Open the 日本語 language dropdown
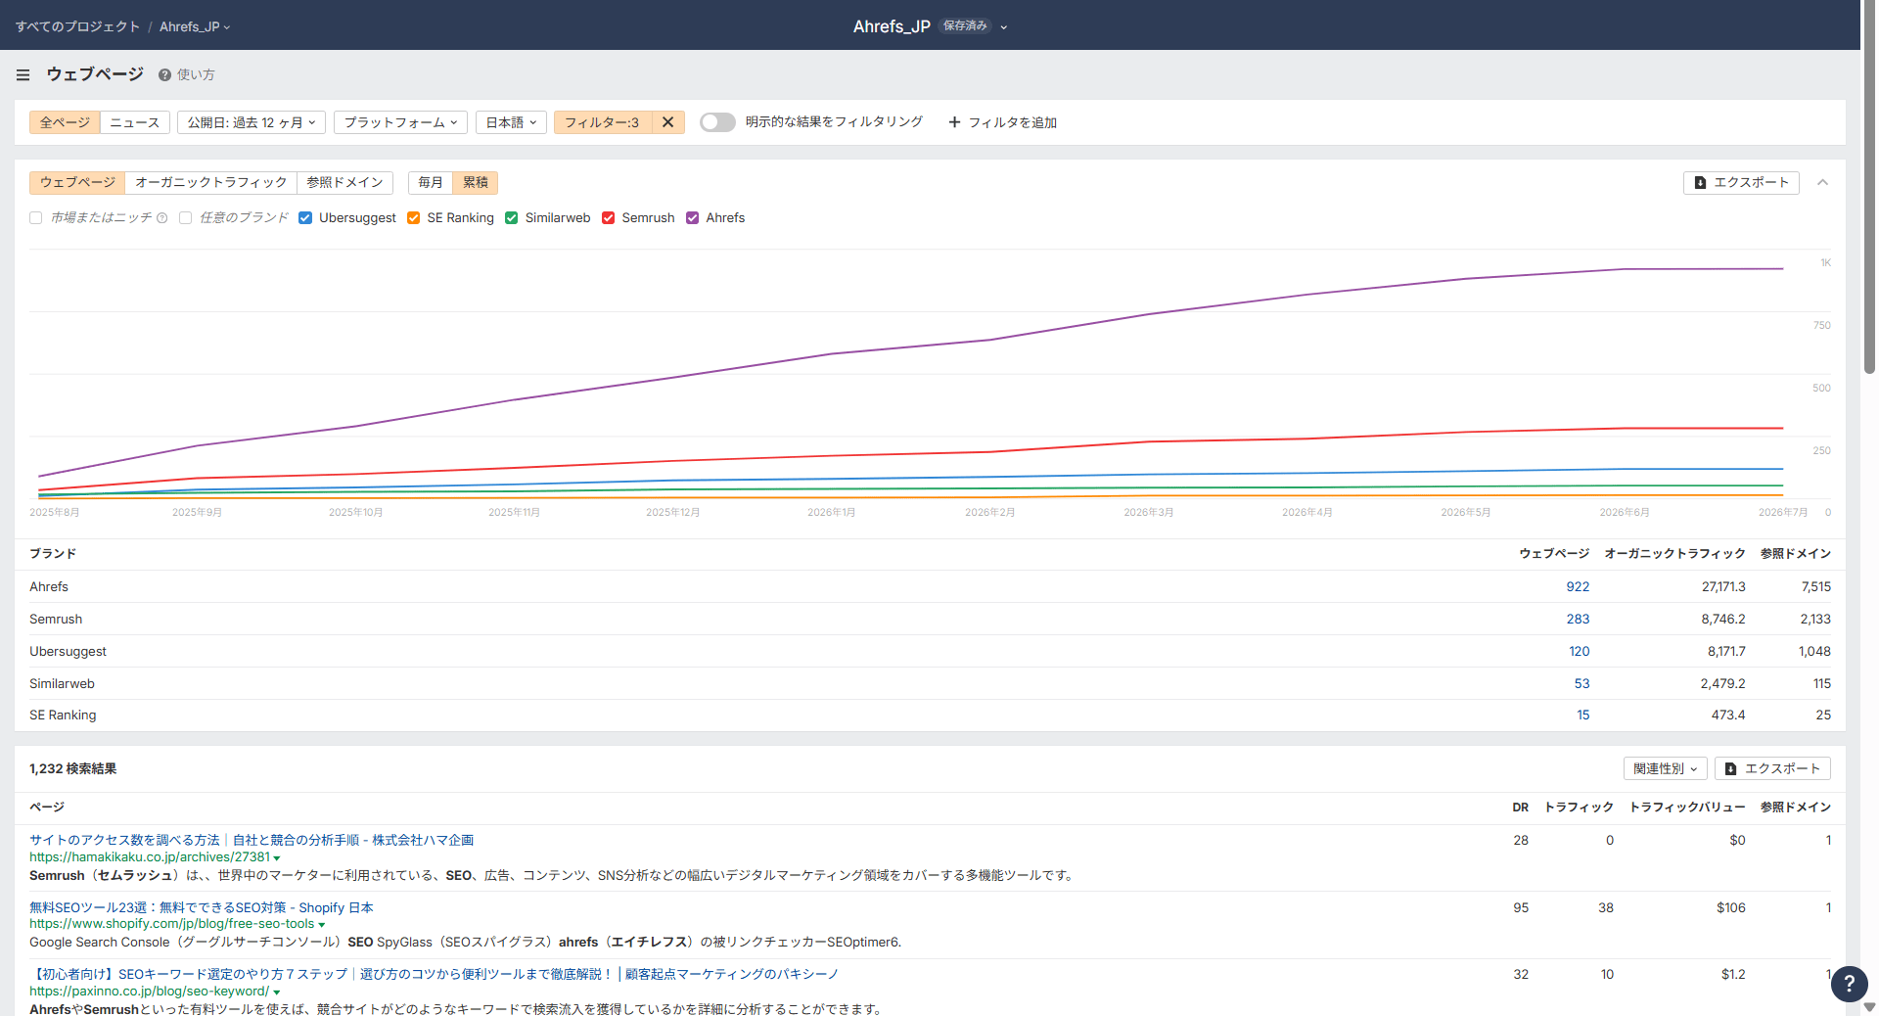 pyautogui.click(x=511, y=122)
